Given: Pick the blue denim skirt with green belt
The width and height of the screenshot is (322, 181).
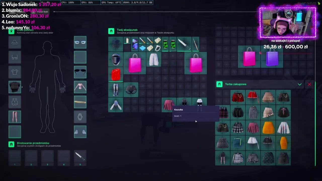Looking at the screenshot, I should coord(238,143).
